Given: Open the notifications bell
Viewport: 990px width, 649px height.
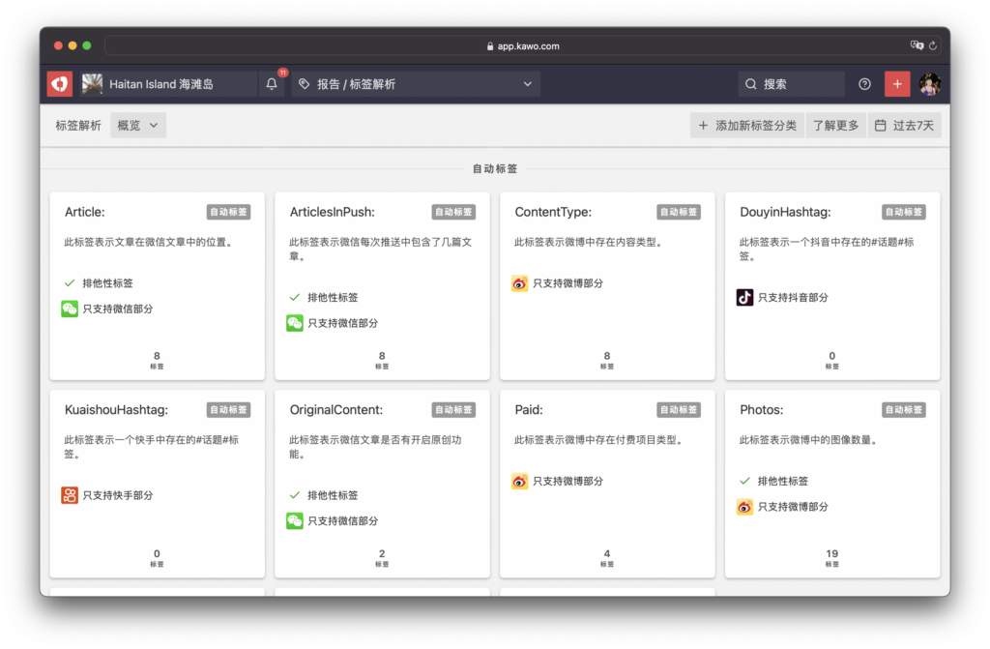Looking at the screenshot, I should [272, 84].
